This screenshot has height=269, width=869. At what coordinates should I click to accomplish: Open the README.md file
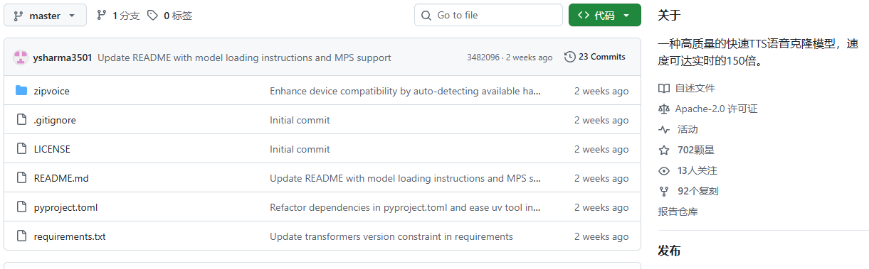[61, 178]
